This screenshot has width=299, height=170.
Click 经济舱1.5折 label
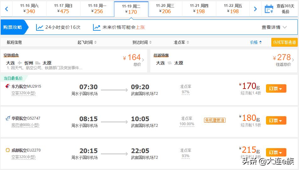coord(251,125)
